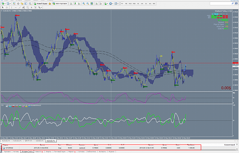Click the Комментарий column header
Viewport: 239px width, 153px height.
click(230, 145)
